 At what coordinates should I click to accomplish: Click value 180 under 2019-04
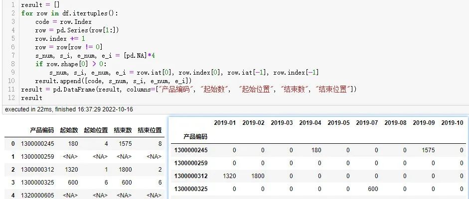coord(316,150)
